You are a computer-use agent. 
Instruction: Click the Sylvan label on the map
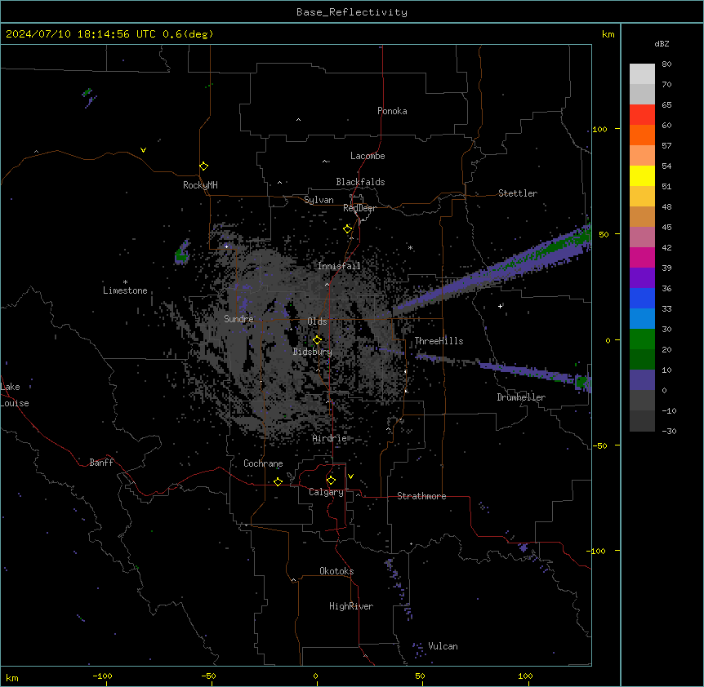319,200
